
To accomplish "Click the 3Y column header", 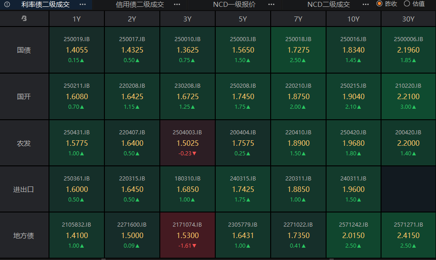I will 187,19.
